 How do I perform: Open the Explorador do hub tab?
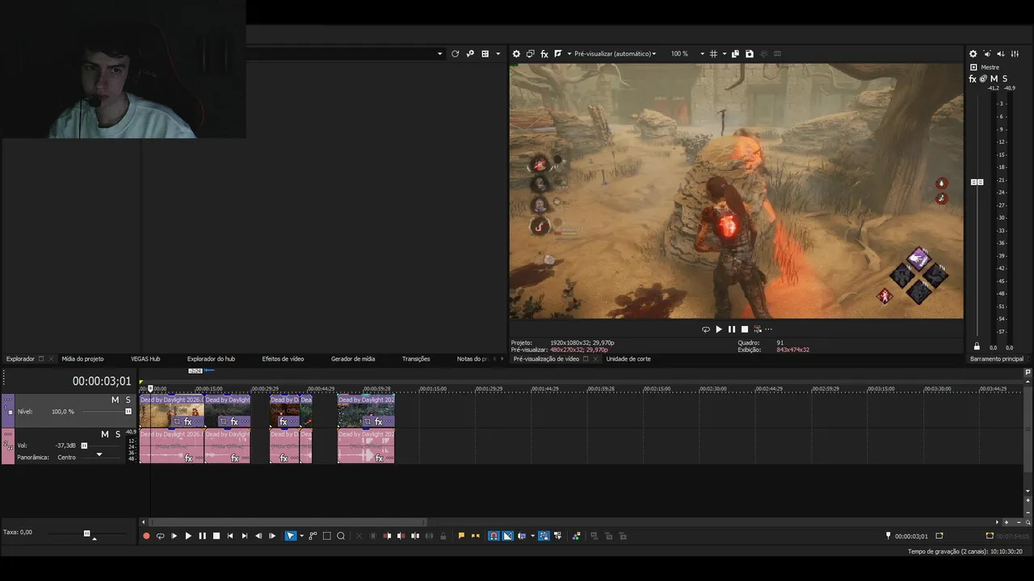point(211,359)
